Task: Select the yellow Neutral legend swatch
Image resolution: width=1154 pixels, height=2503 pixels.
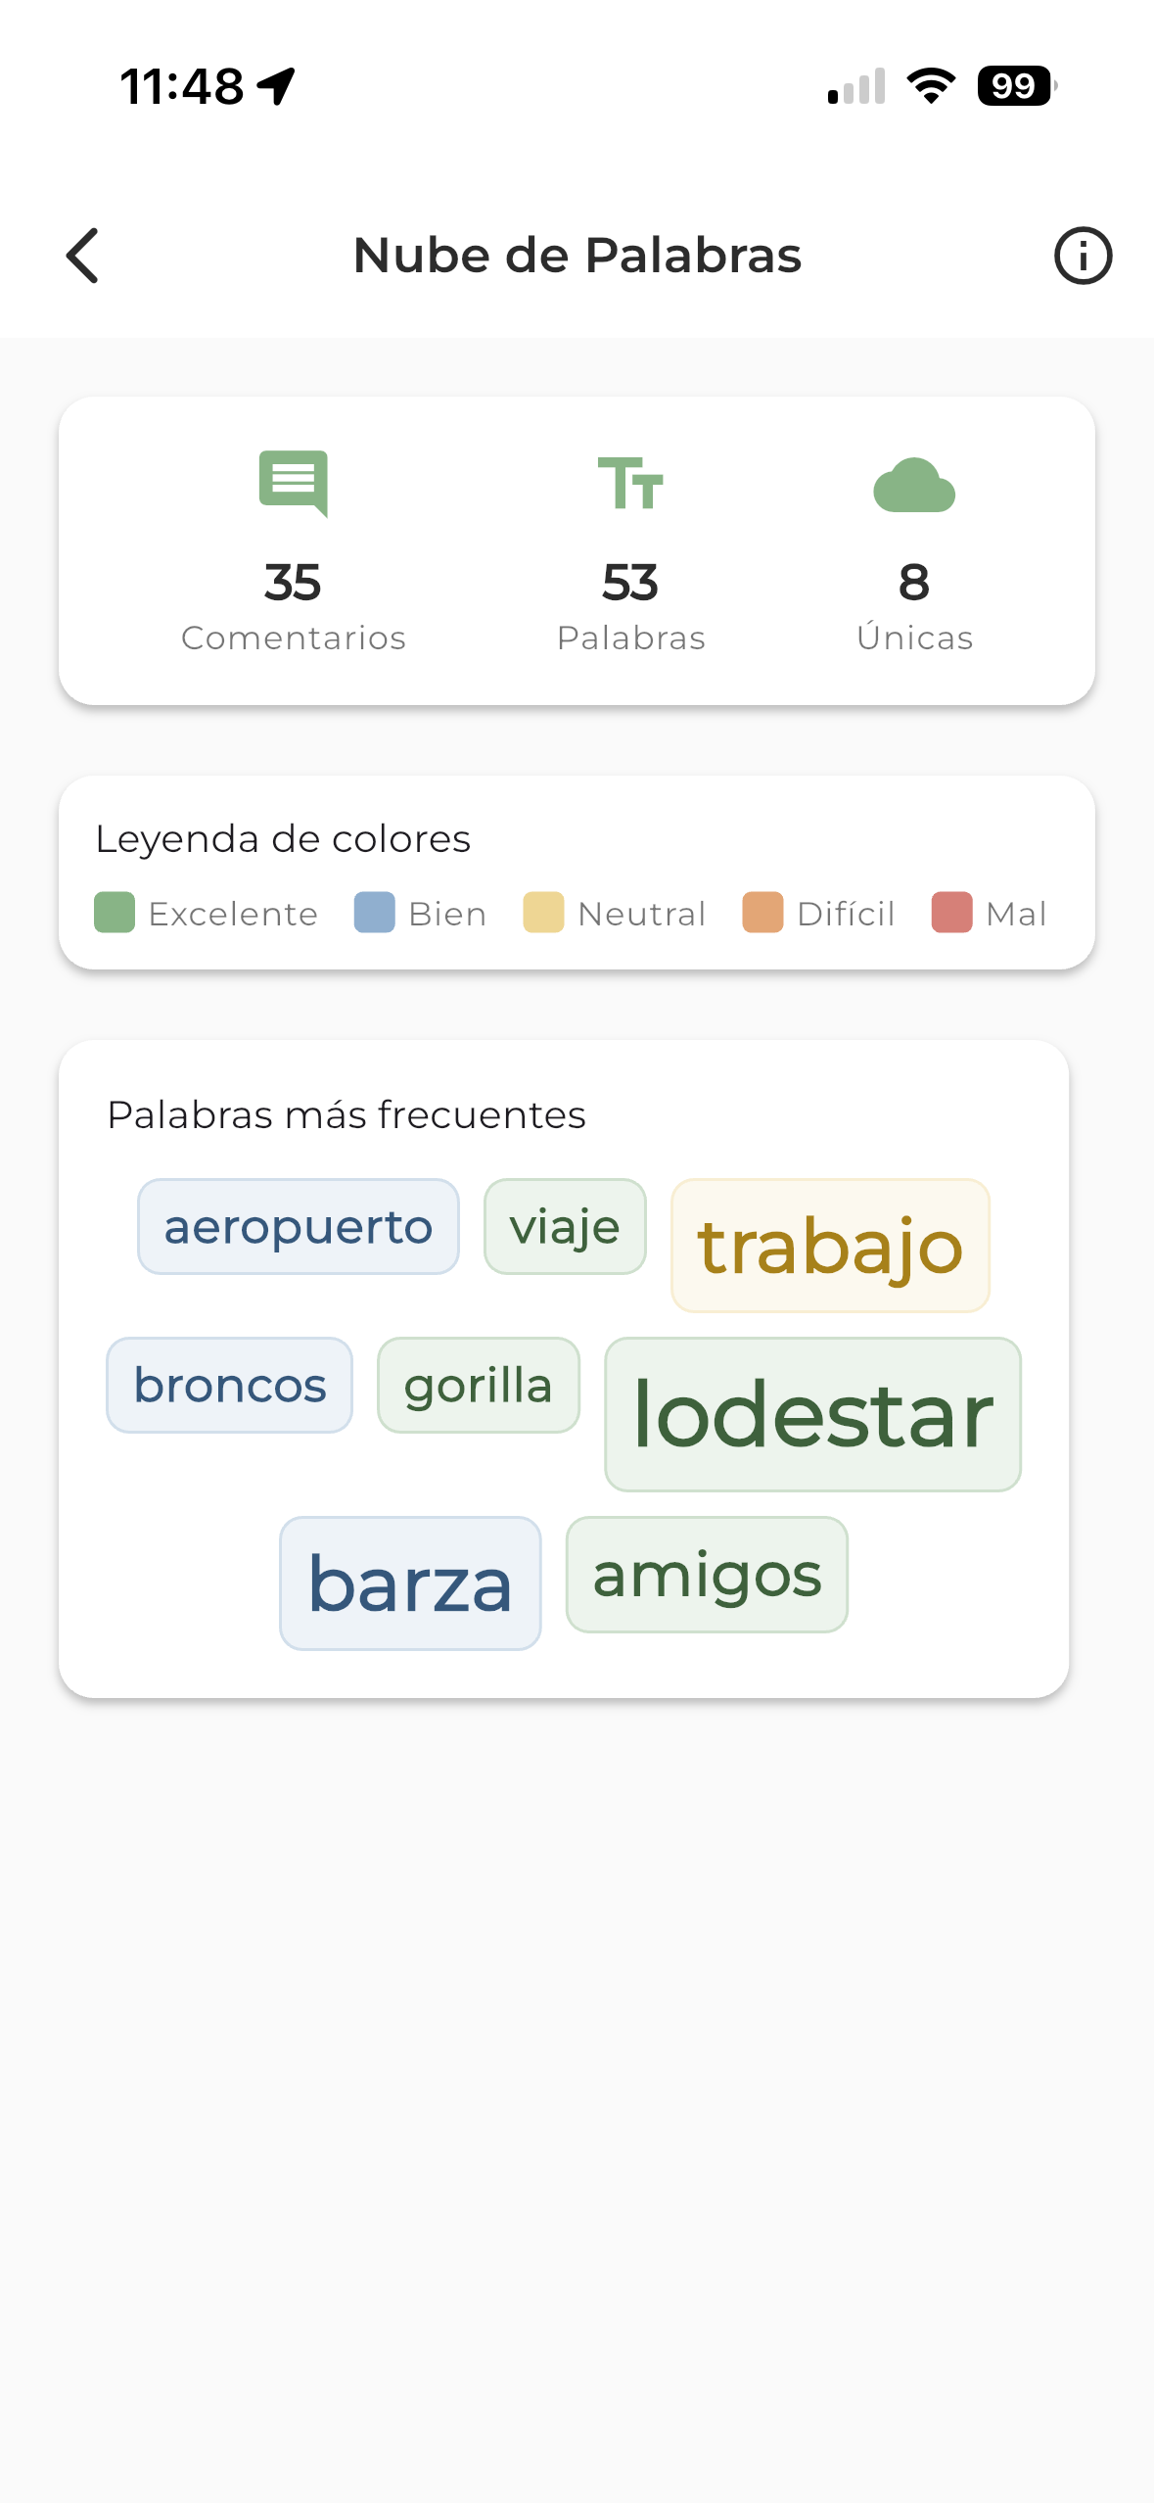Action: pyautogui.click(x=543, y=913)
